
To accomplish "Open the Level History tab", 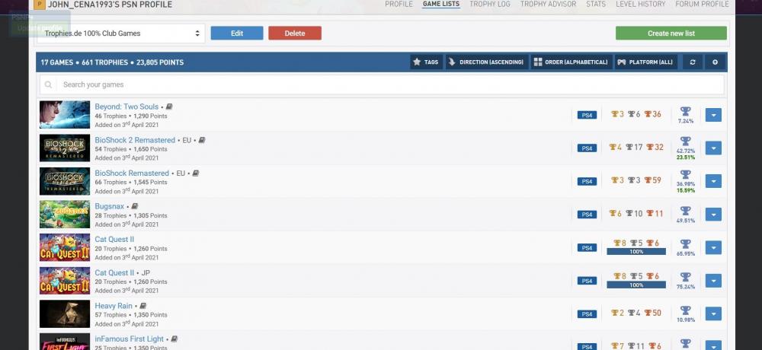I will (x=641, y=5).
